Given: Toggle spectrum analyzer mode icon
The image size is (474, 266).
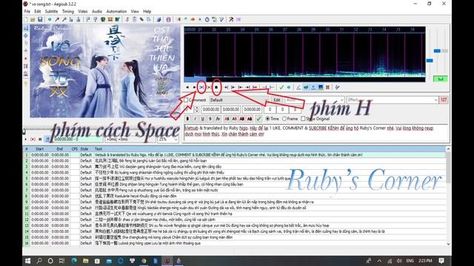Looking at the screenshot, I should tap(321, 87).
